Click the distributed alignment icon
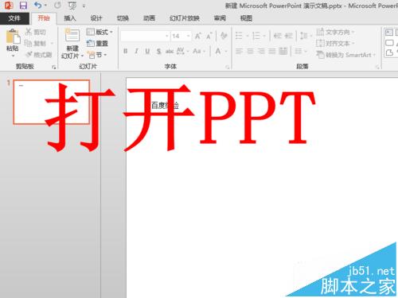This screenshot has height=298, width=398. [x=283, y=51]
